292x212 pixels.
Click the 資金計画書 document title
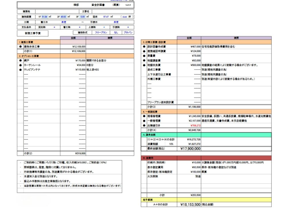98,5
